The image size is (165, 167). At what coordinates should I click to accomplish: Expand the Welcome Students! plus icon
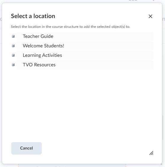13,46
